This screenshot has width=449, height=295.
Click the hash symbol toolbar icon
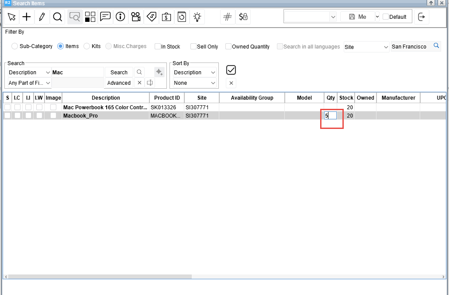(227, 17)
